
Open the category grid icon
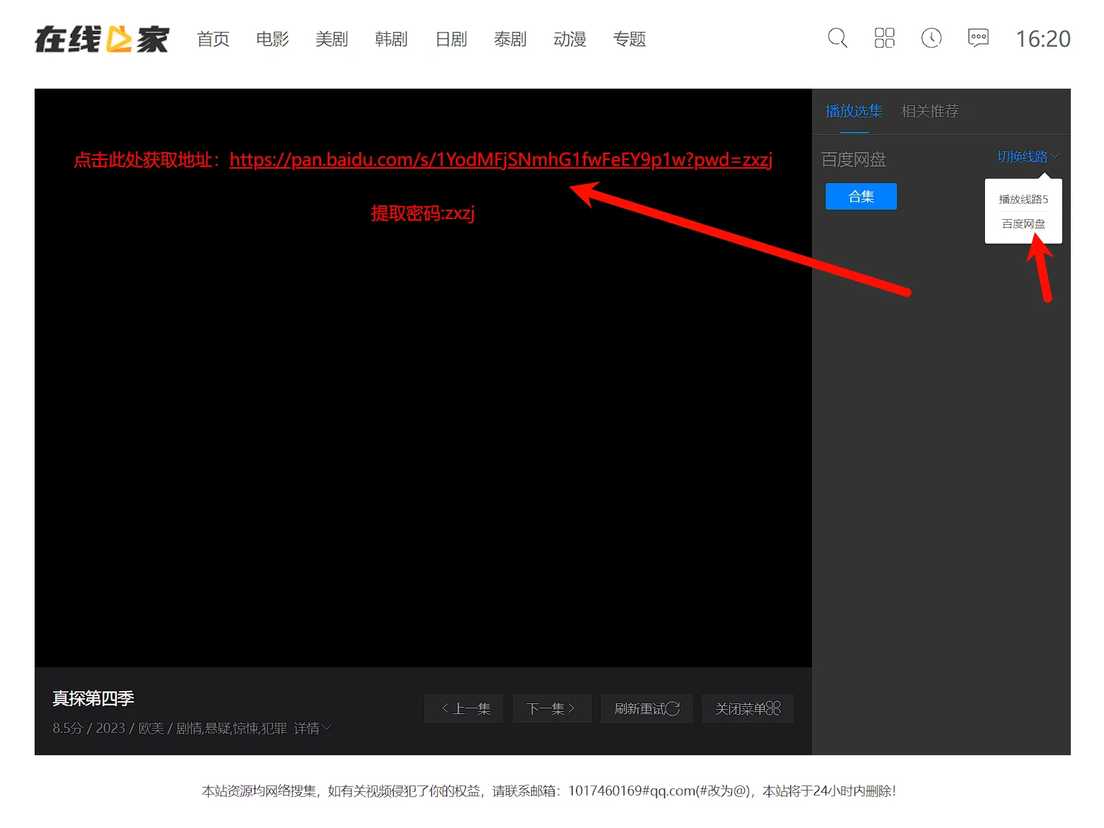click(x=884, y=38)
